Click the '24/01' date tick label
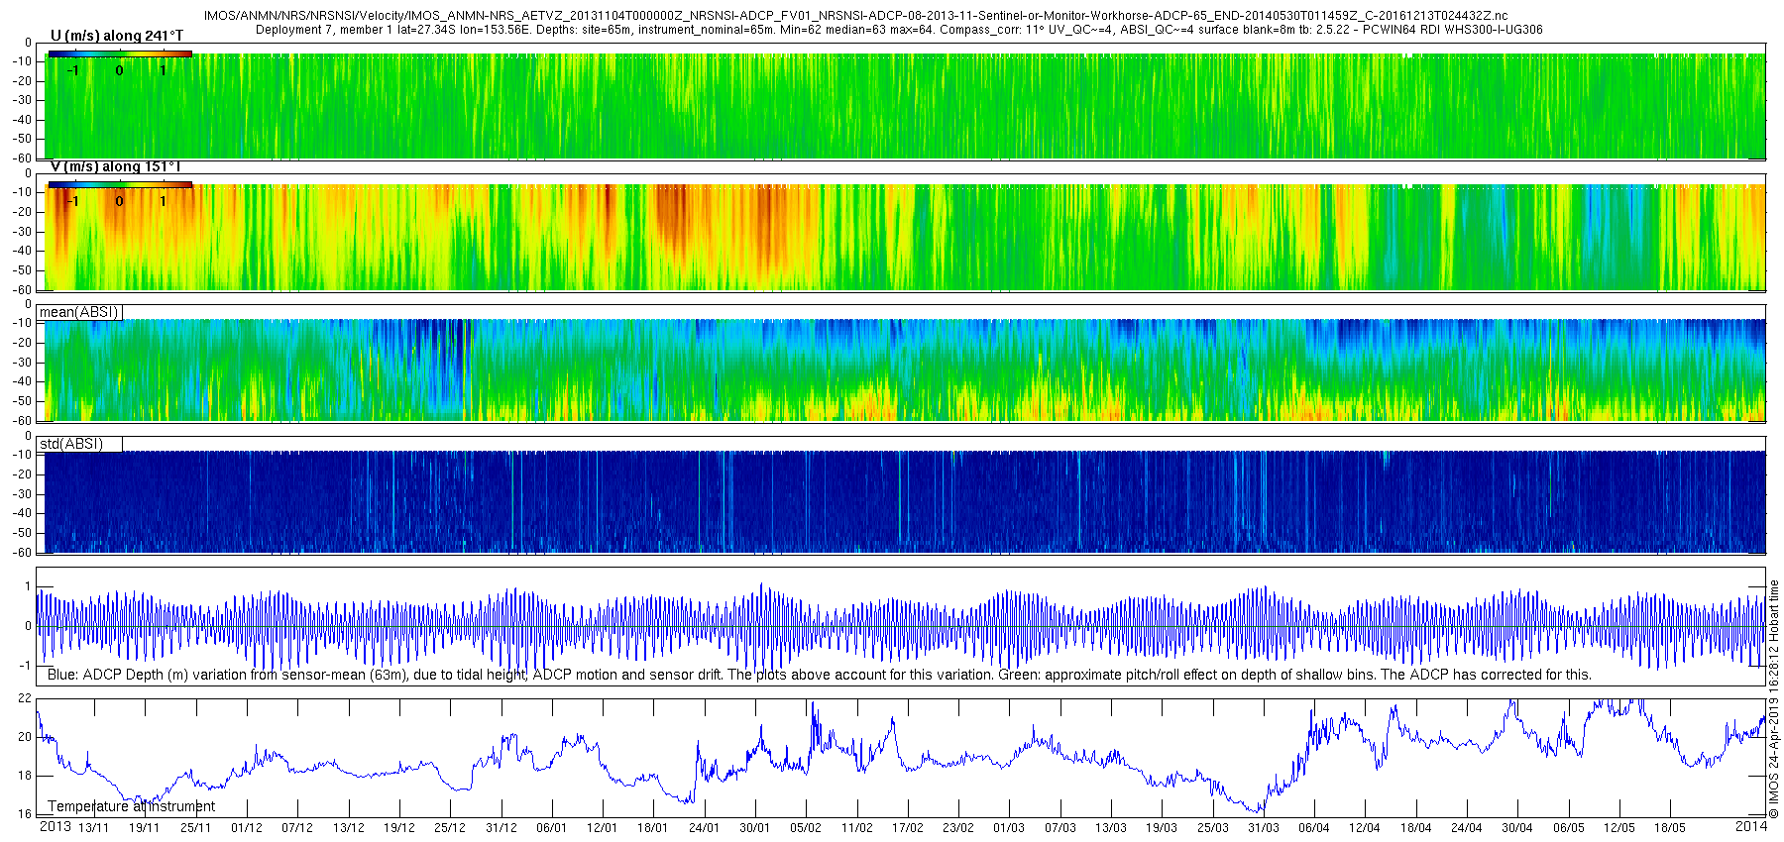Screen dimensions: 1784x842 point(705,828)
